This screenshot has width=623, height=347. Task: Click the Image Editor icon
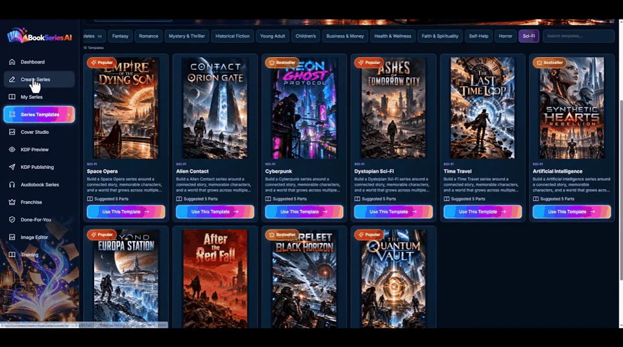coord(12,237)
